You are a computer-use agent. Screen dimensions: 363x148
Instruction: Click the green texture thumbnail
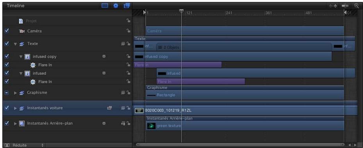[x=151, y=126]
